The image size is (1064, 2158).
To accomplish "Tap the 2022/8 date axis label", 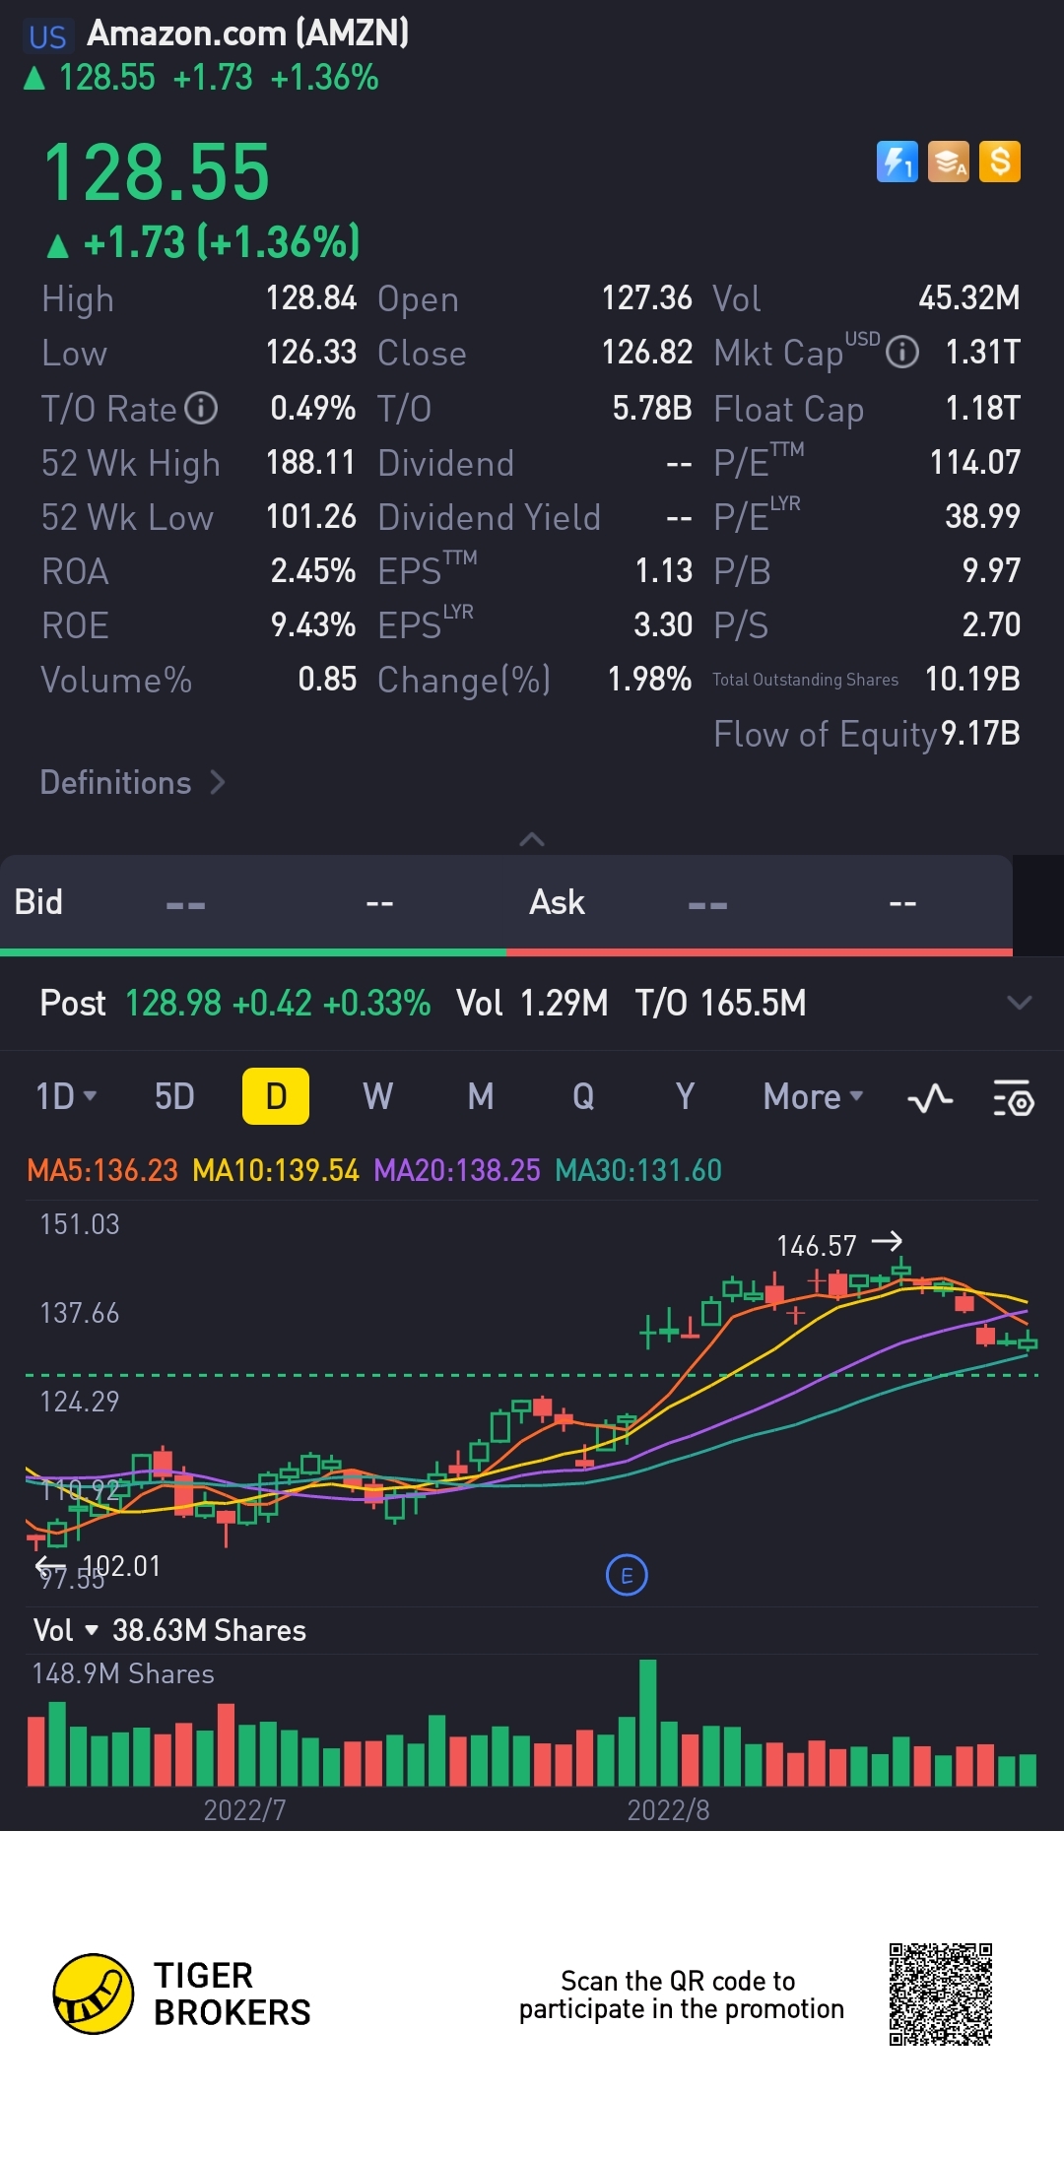I will coord(668,1809).
